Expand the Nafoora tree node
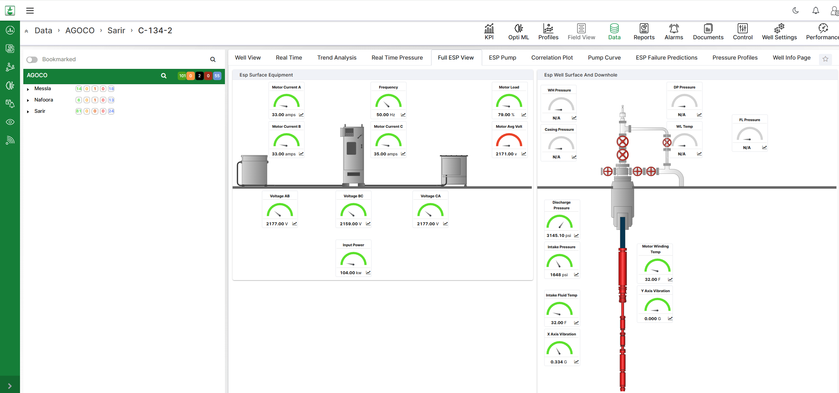839x393 pixels. (28, 100)
